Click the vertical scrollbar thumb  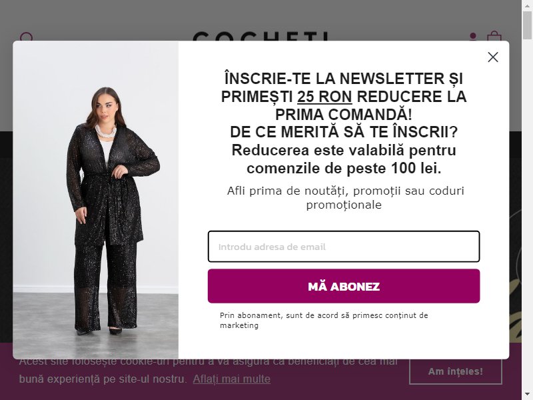pos(527,25)
